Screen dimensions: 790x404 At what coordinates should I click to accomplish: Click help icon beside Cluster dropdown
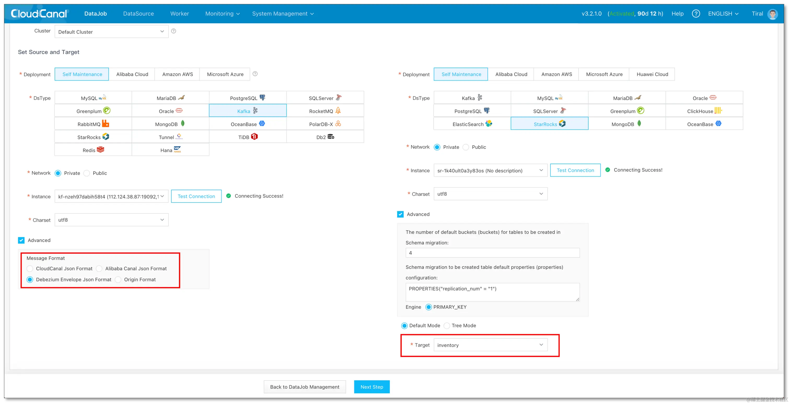[x=173, y=31]
